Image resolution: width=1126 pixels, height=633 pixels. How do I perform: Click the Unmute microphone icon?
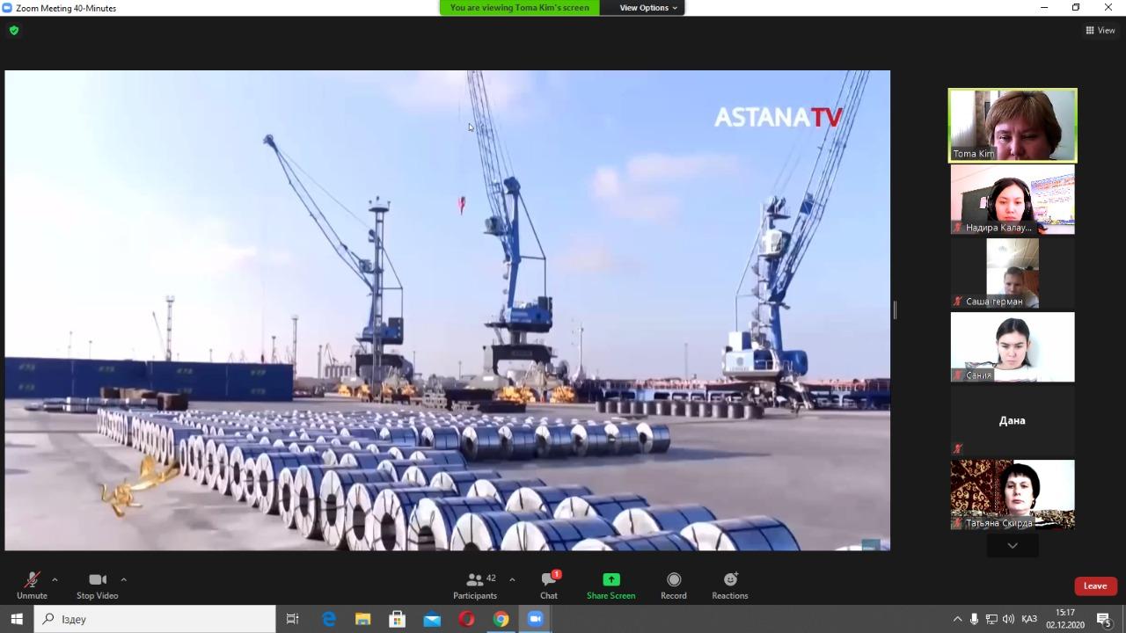point(32,580)
